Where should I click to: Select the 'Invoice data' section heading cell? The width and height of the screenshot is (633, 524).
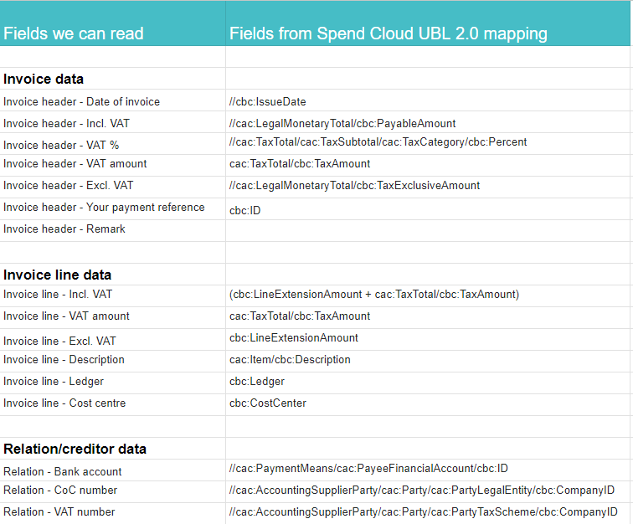[44, 80]
